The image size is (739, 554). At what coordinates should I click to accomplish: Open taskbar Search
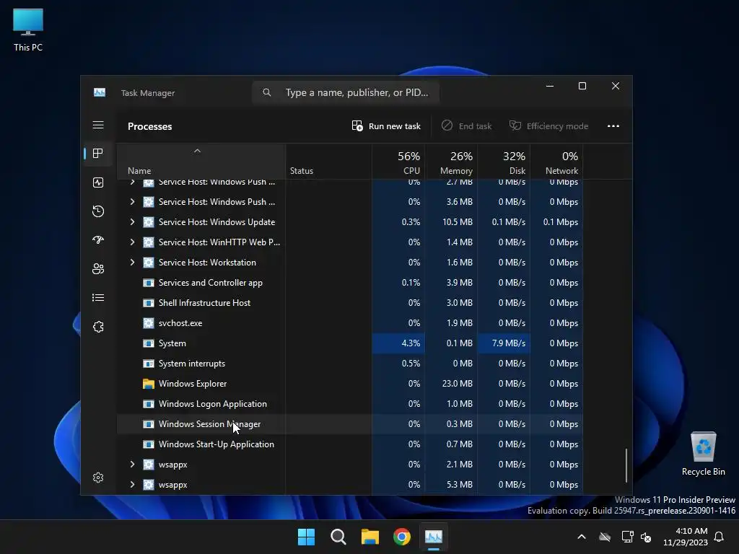338,537
